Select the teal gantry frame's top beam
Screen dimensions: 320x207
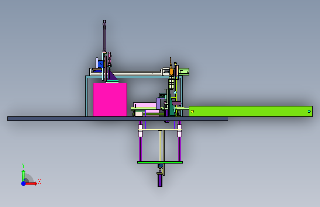coord(134,77)
